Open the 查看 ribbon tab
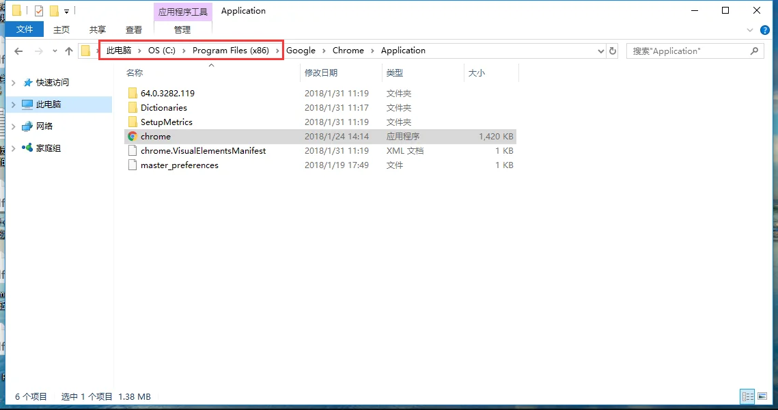The image size is (778, 410). 133,30
